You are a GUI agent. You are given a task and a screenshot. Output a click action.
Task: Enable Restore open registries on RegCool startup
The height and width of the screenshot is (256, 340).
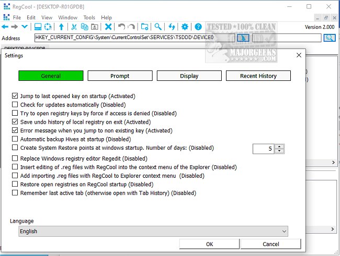pos(15,184)
